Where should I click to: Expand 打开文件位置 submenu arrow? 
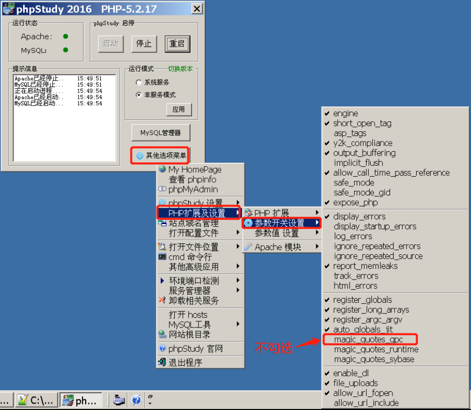pos(238,246)
